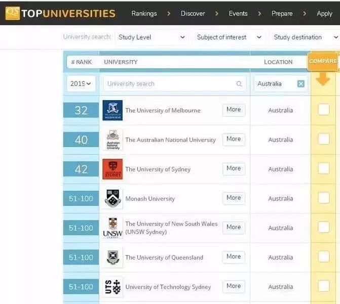Screen dimensions: 340x304
Task: Open the Apply menu
Action: 324,14
